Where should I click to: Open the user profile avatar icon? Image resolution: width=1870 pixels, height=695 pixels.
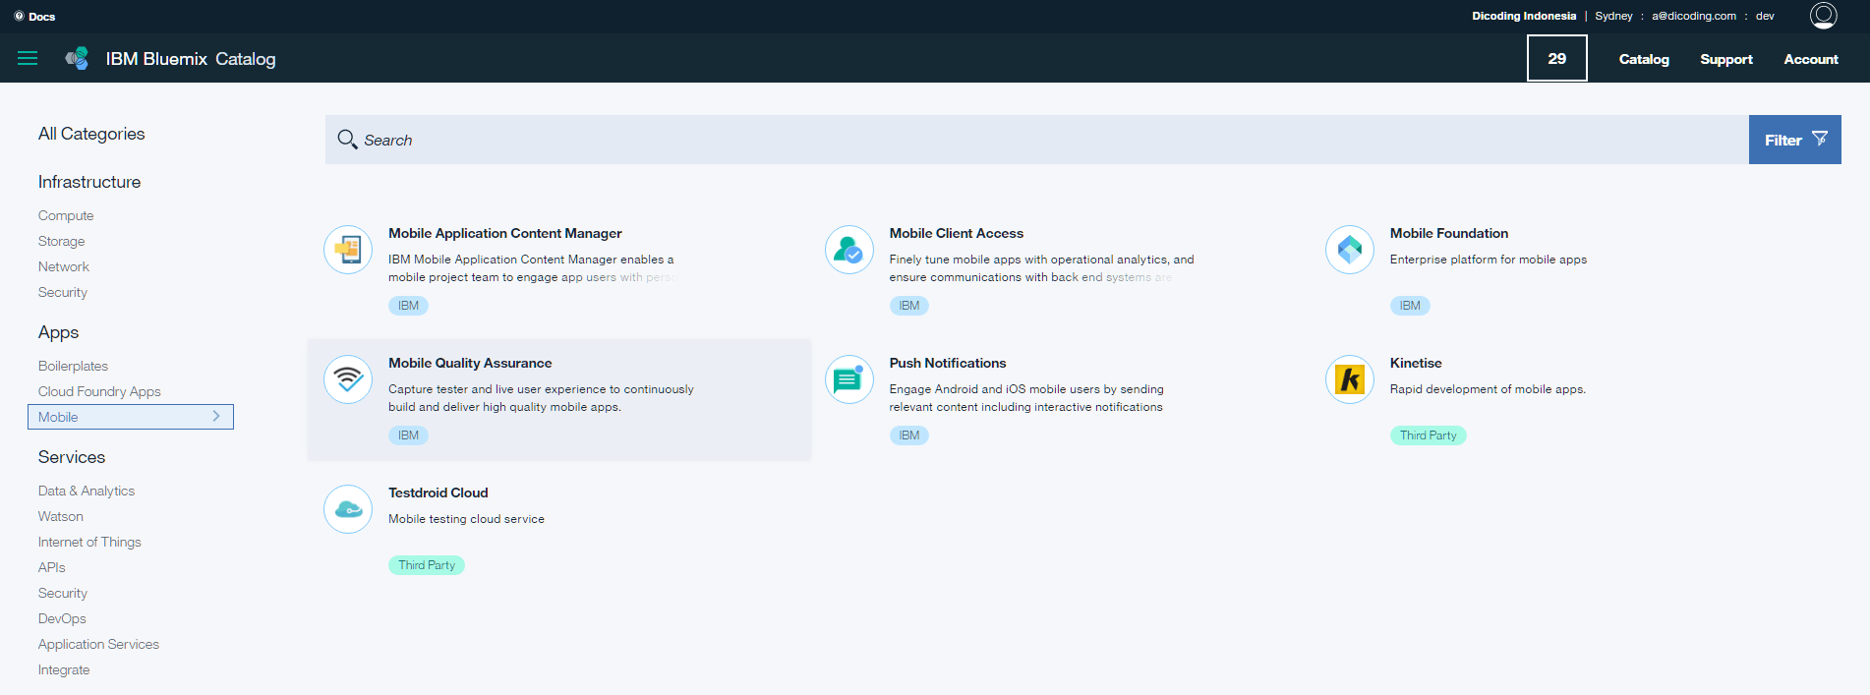pyautogui.click(x=1823, y=16)
